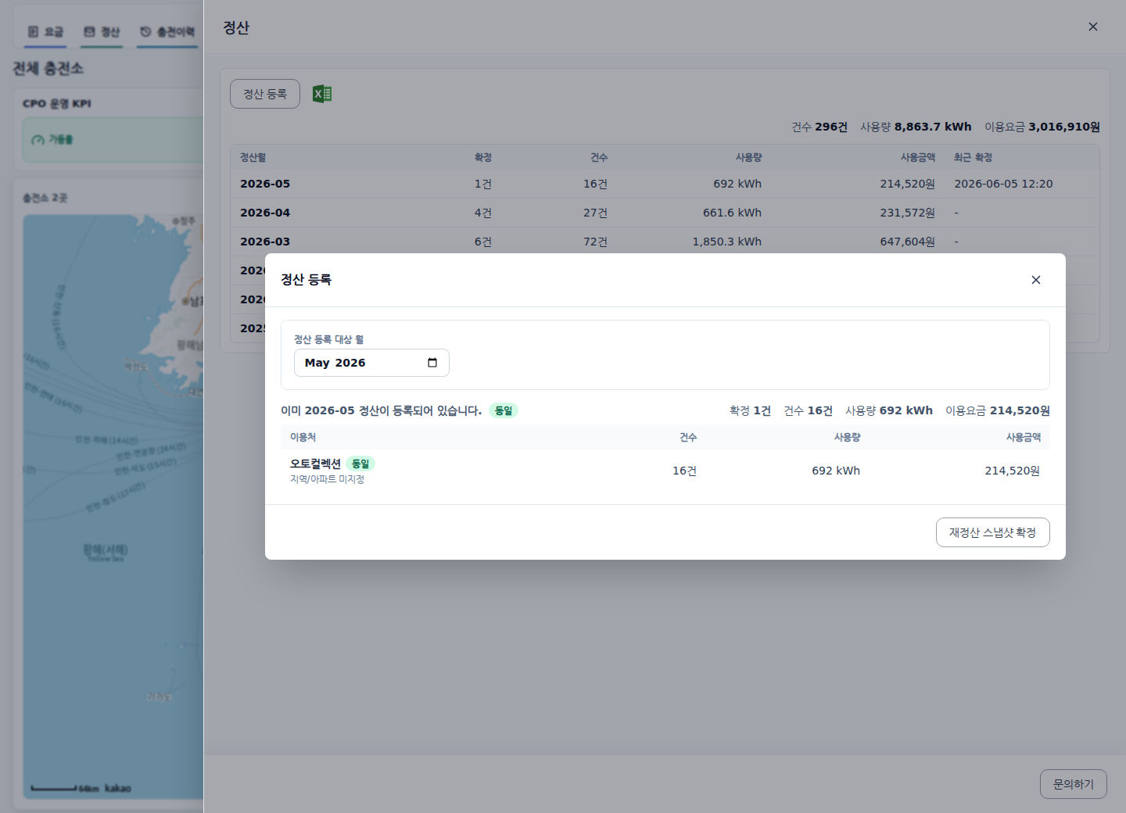Open the 문의하기 button

click(x=1074, y=784)
